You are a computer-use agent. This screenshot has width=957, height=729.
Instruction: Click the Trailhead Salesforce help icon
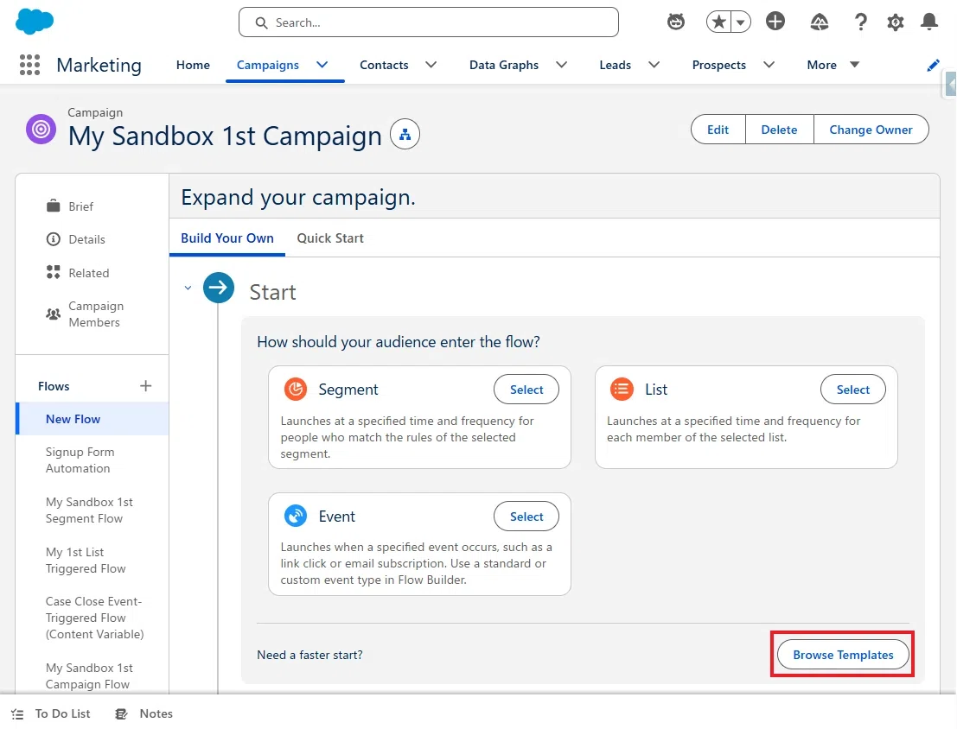(x=819, y=22)
